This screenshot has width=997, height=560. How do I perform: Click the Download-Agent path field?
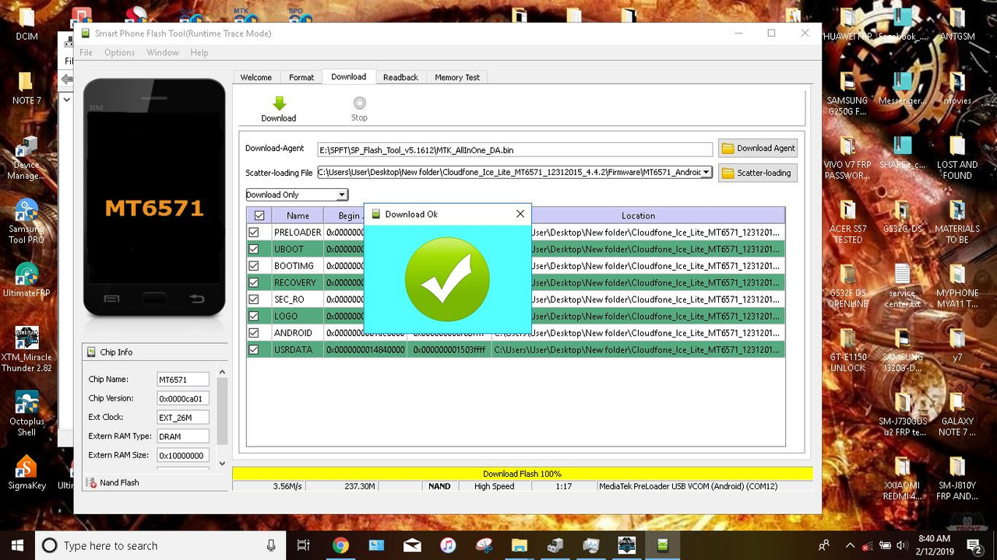click(x=515, y=150)
